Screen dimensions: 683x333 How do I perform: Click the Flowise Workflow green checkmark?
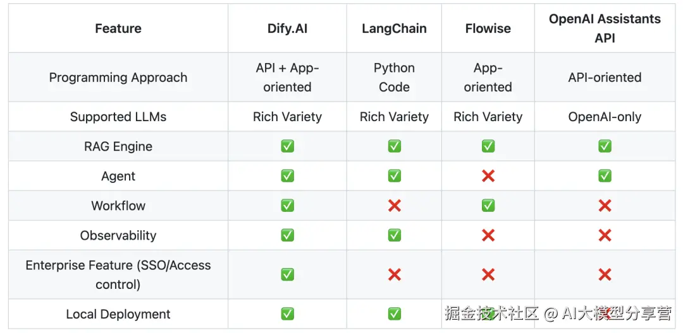pyautogui.click(x=488, y=206)
